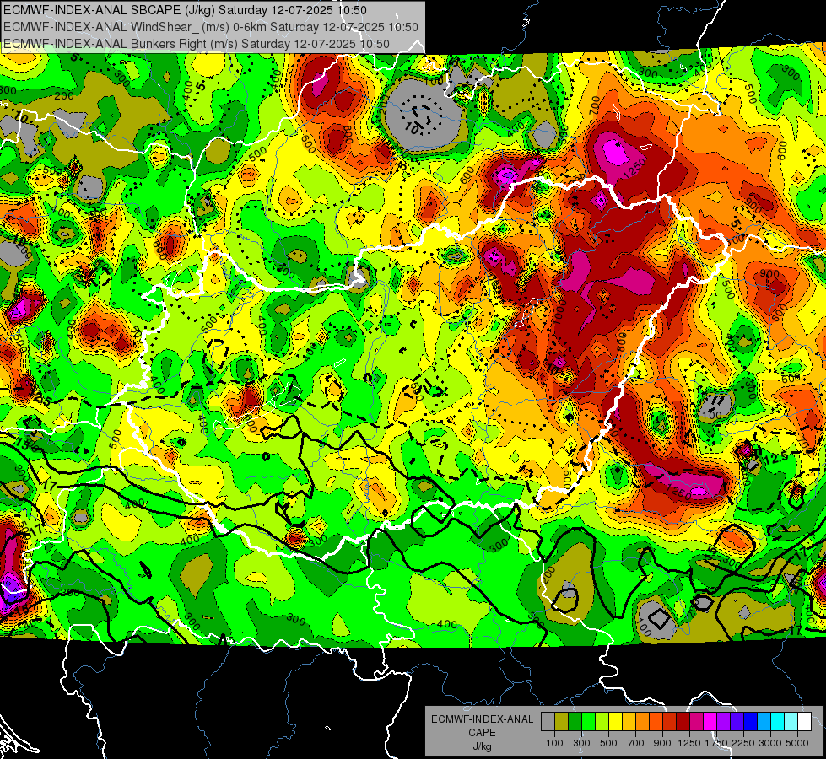Click the 700 label under the color bar
This screenshot has width=826, height=759.
click(636, 743)
